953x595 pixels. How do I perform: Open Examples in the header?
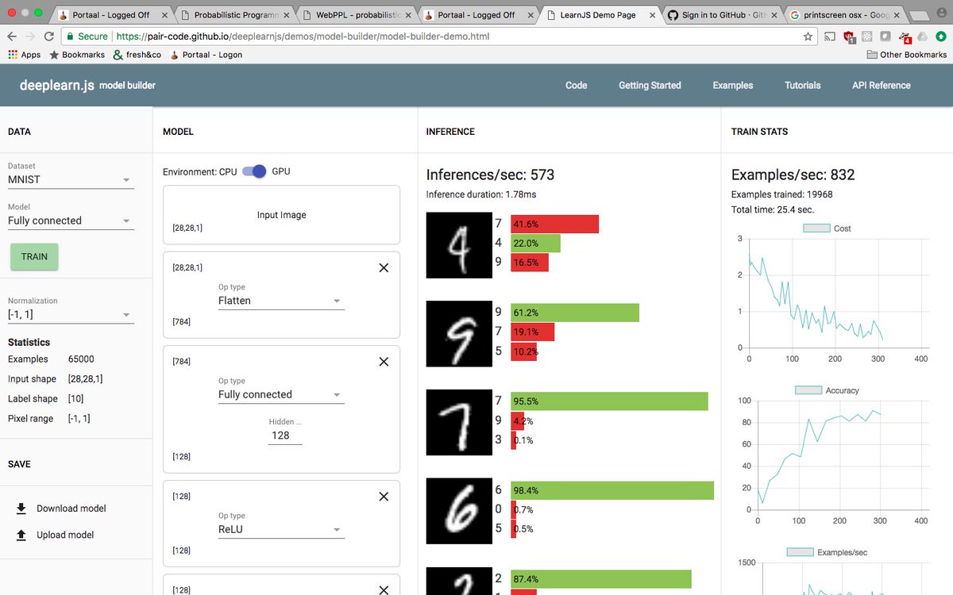tap(733, 85)
